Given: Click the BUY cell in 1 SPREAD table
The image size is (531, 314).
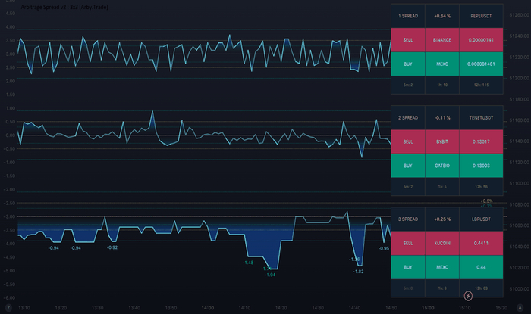Looking at the screenshot, I should 408,64.
